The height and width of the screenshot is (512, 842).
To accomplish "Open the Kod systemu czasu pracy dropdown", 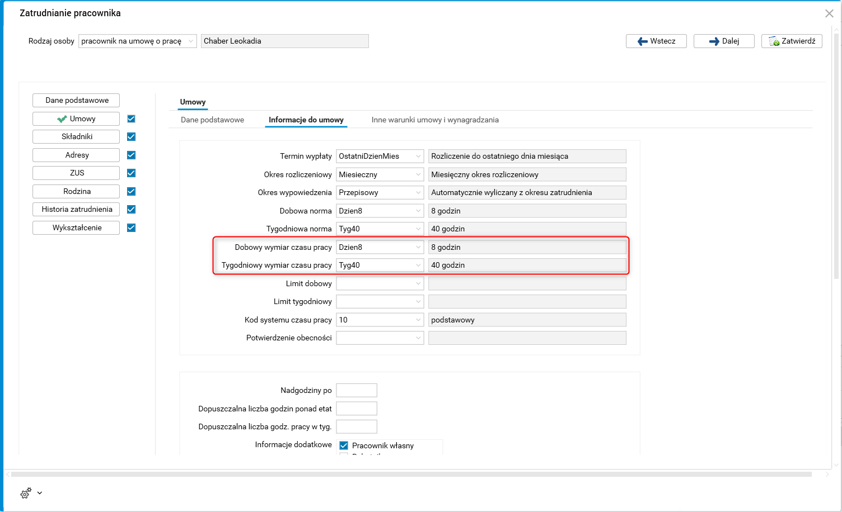I will pos(418,320).
